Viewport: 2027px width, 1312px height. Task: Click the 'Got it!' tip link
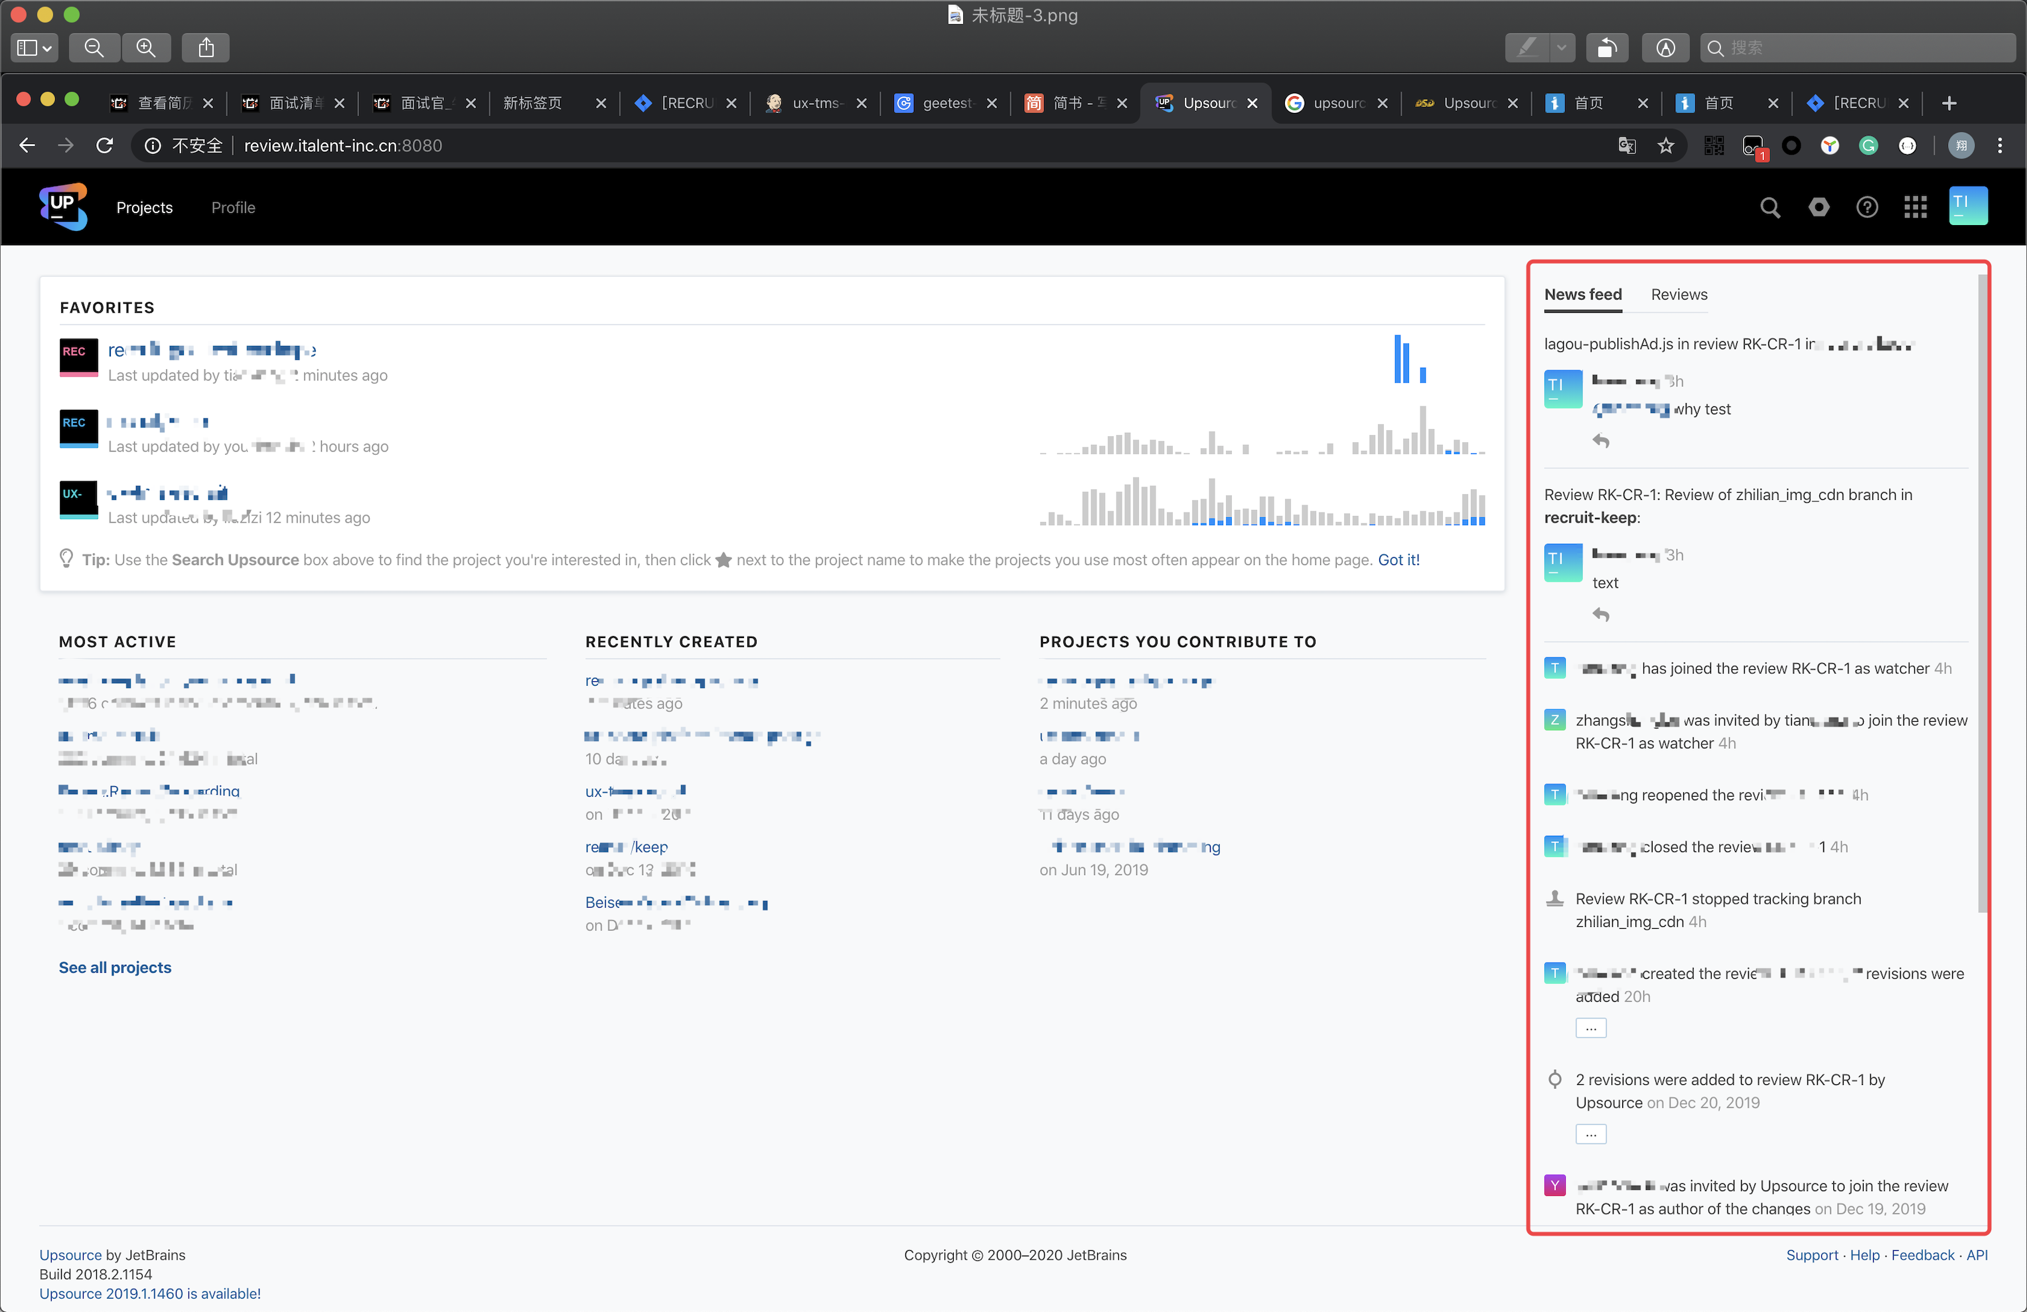pos(1398,560)
